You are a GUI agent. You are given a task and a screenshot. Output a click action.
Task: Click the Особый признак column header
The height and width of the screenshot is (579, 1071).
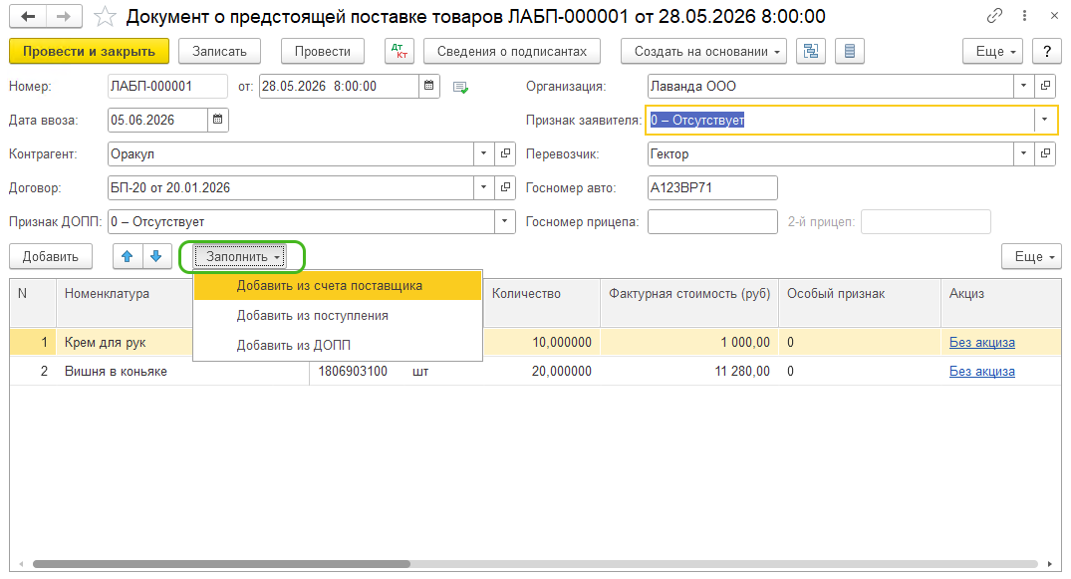[860, 302]
